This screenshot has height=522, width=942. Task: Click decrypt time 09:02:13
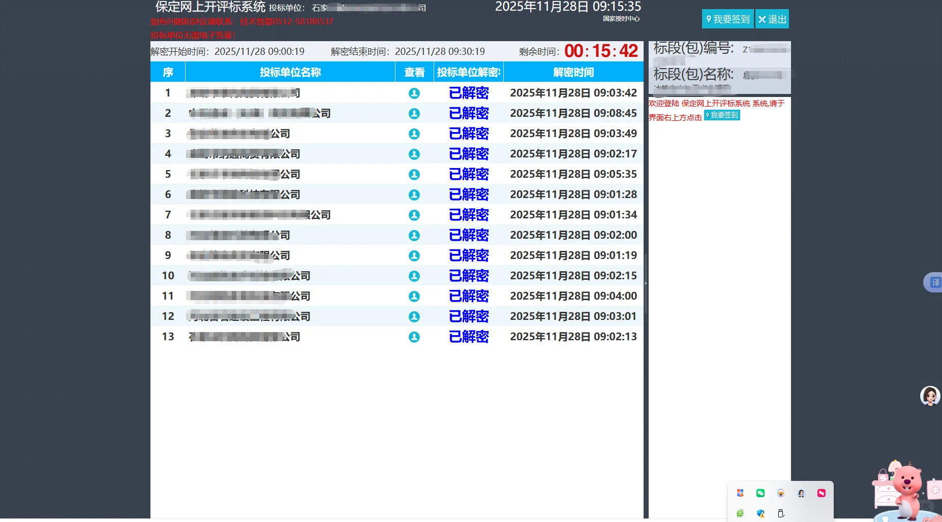pos(573,337)
